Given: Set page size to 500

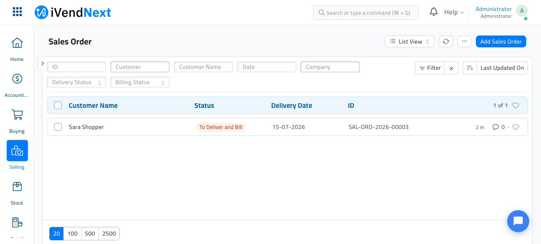Looking at the screenshot, I should (x=90, y=233).
